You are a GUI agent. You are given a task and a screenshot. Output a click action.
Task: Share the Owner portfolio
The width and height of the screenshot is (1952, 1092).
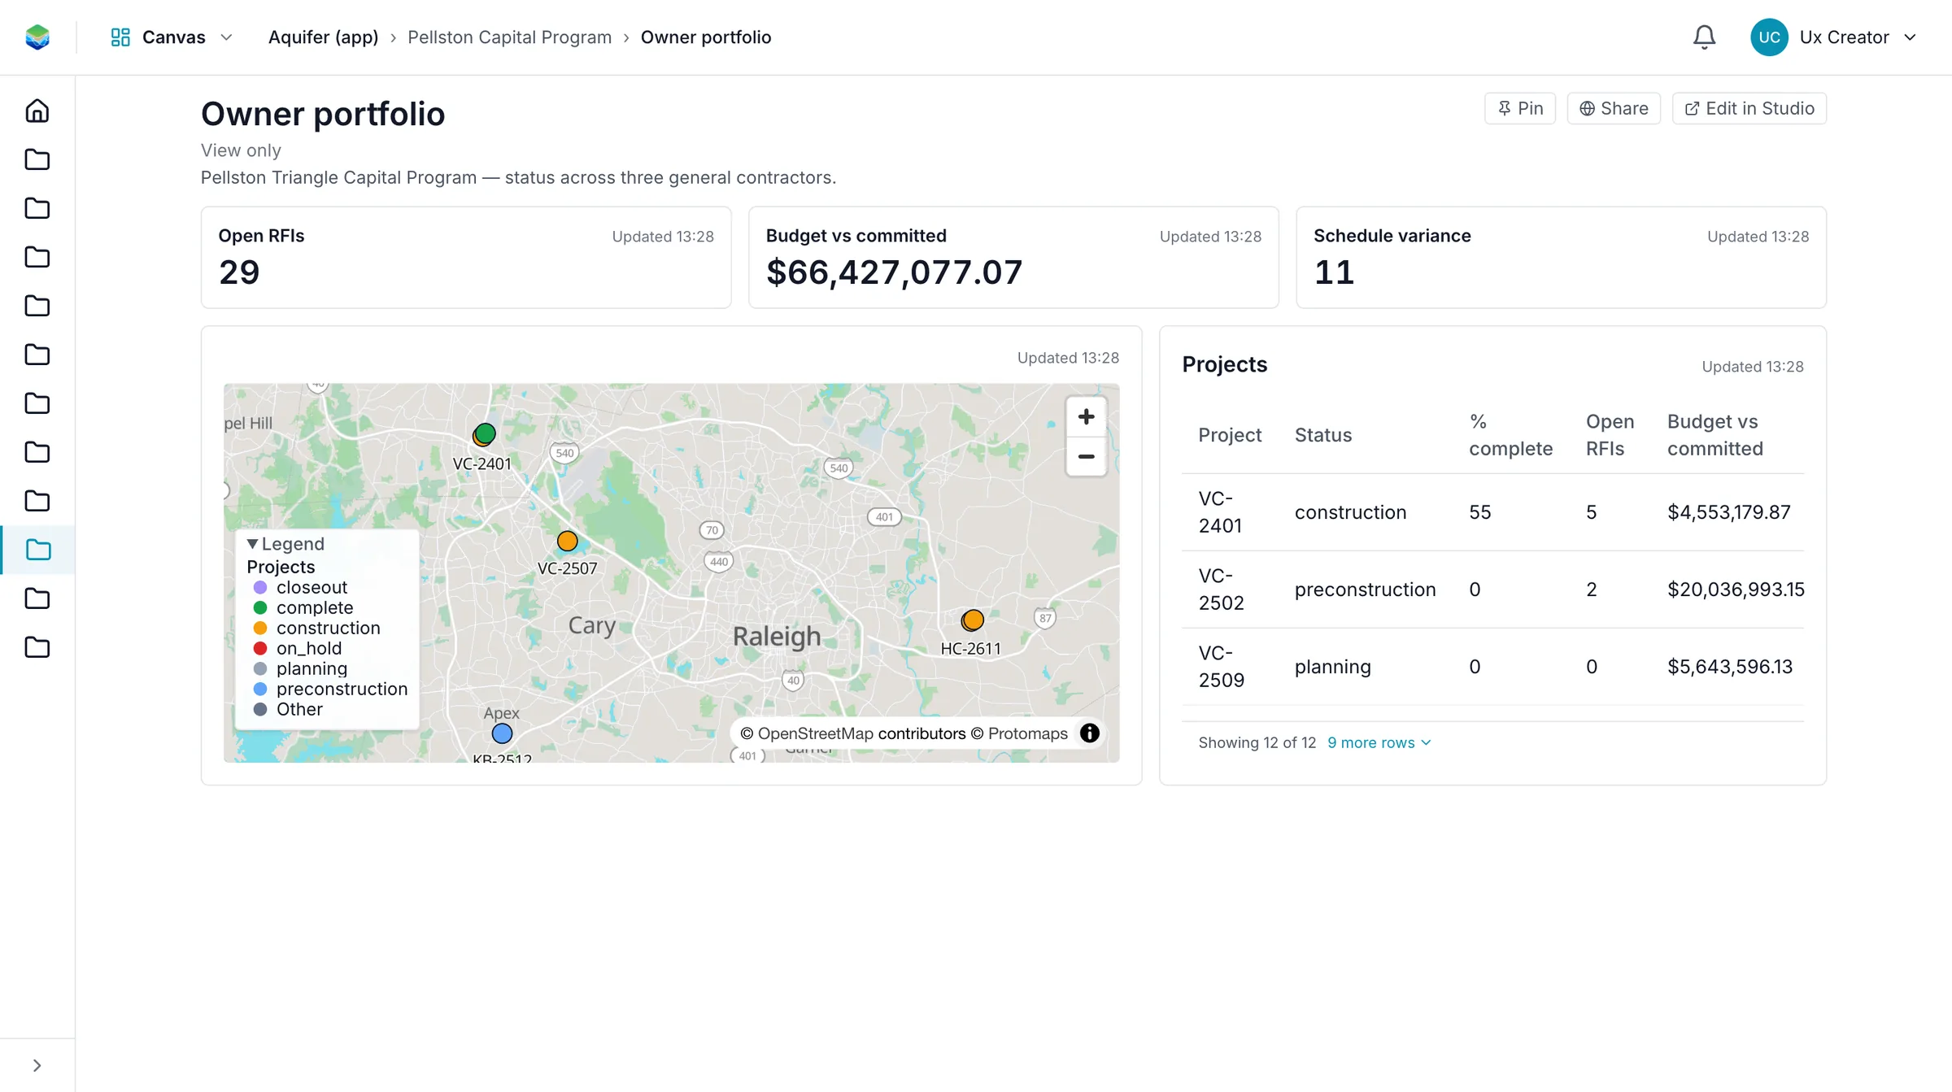1613,108
